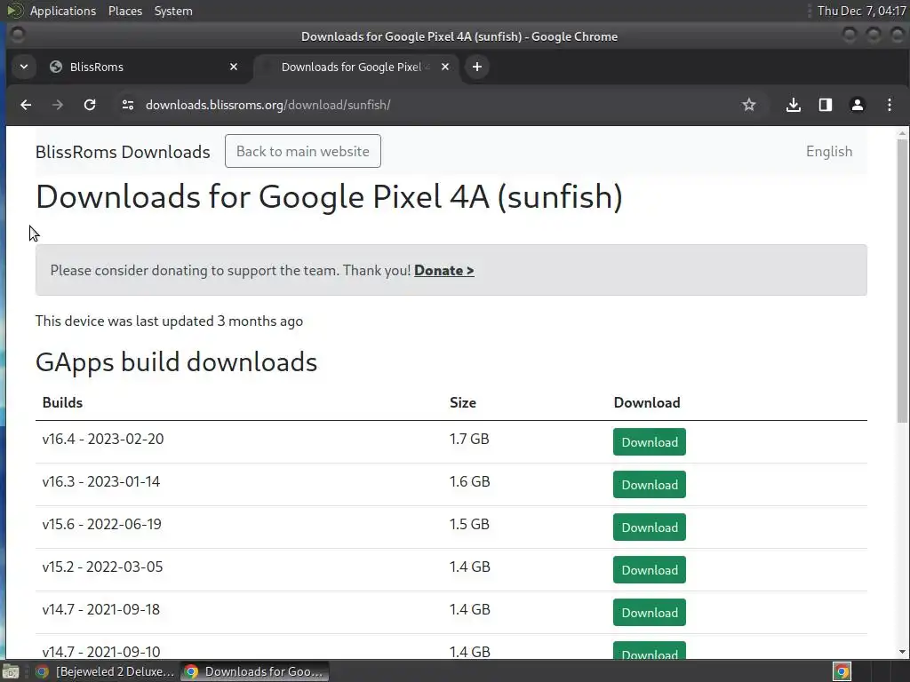Open the System menu
910x682 pixels.
[173, 11]
